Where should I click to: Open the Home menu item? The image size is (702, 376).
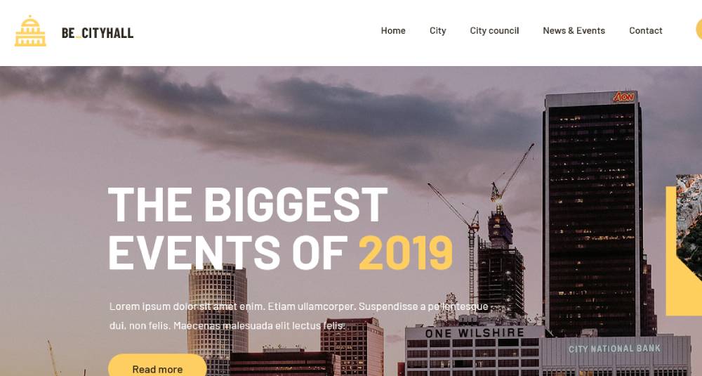click(x=393, y=30)
